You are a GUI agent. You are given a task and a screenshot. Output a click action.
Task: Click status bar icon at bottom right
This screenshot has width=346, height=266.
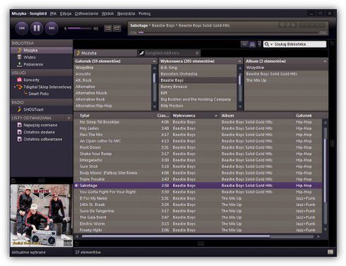[330, 252]
